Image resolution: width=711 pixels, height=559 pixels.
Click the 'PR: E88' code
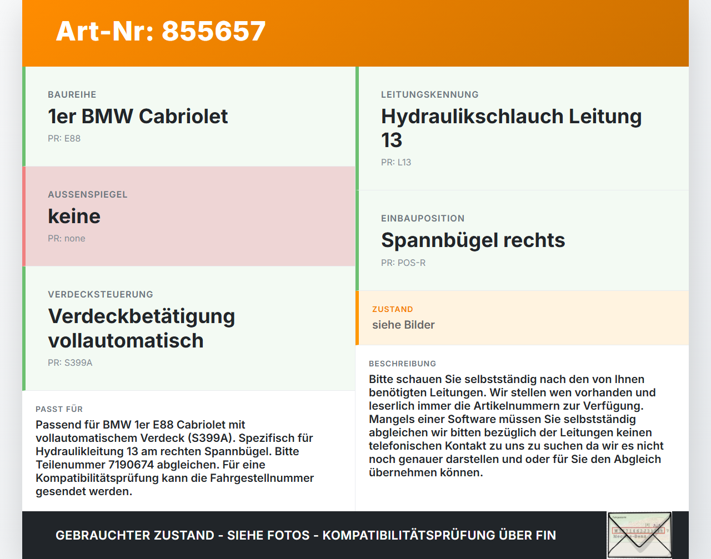click(x=64, y=138)
